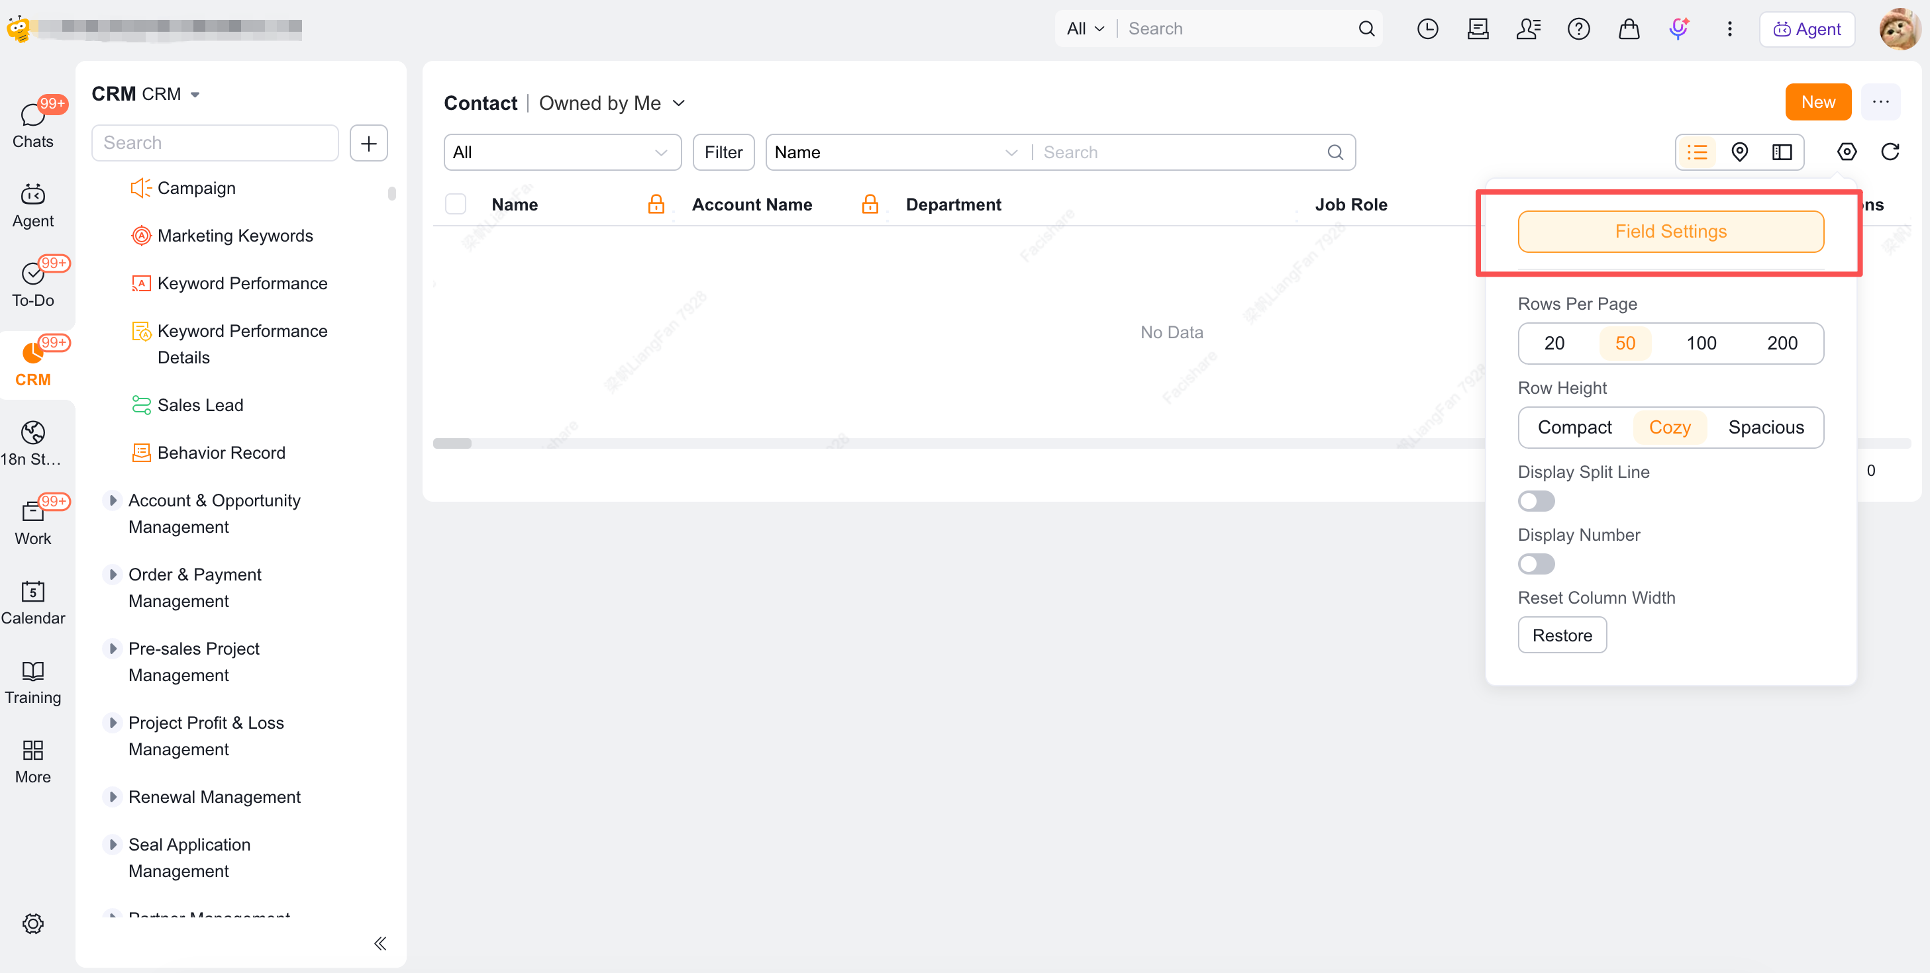Open the contact page more options button
Viewport: 1930px width, 973px height.
1880,102
